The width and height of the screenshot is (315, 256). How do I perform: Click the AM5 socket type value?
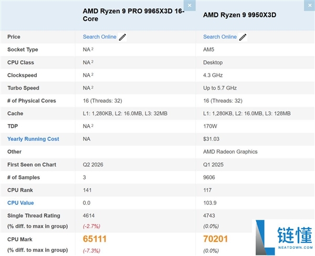pyautogui.click(x=209, y=50)
